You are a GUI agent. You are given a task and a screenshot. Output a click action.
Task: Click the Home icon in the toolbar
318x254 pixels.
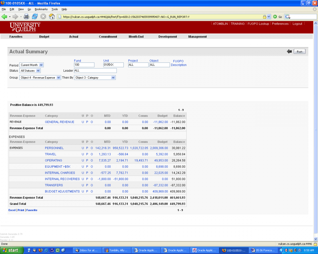coord(52,17)
